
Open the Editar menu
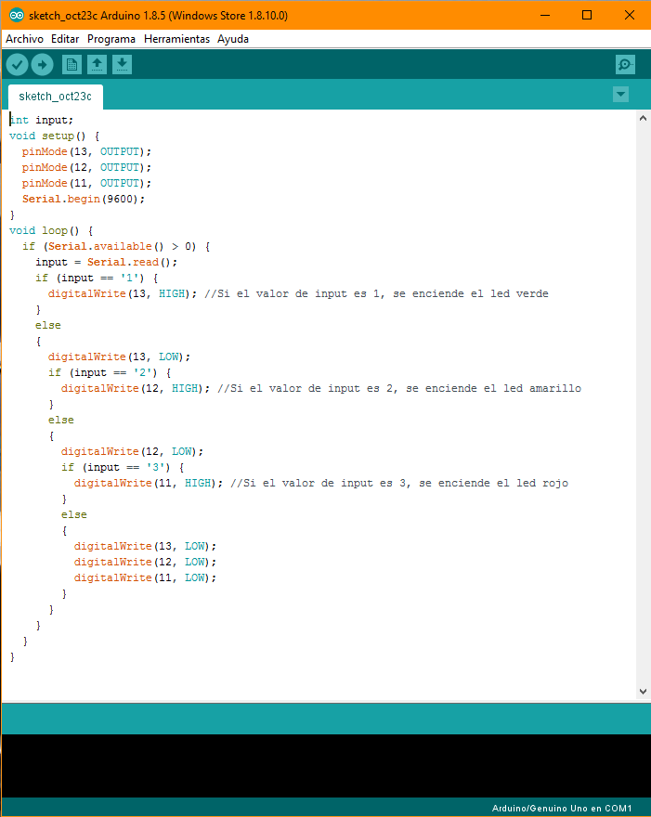[65, 39]
